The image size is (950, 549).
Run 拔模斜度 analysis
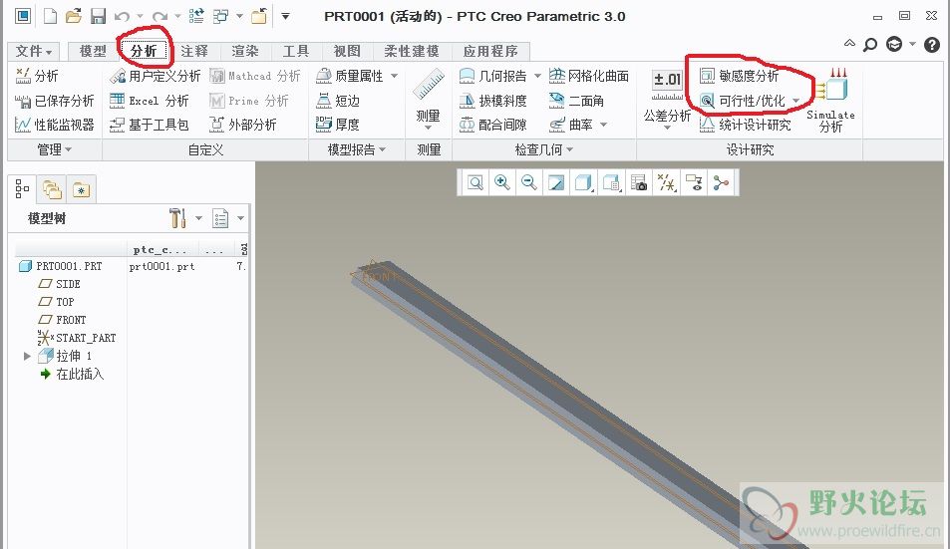[492, 101]
